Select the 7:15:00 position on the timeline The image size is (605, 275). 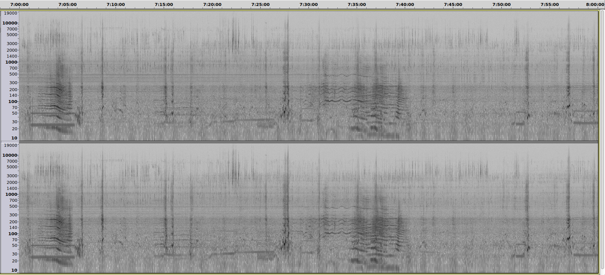(164, 5)
